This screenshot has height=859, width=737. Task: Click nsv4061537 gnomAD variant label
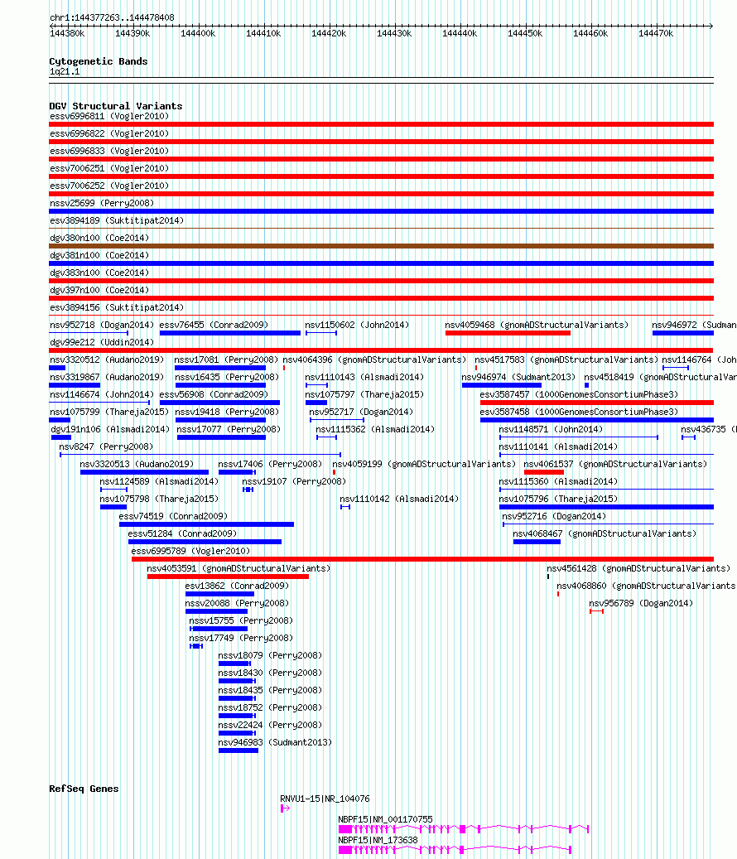click(x=615, y=465)
